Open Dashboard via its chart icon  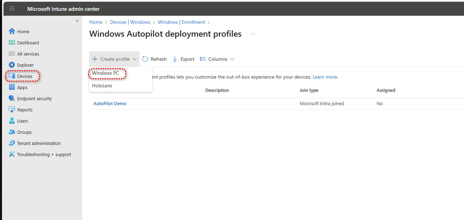[12, 43]
